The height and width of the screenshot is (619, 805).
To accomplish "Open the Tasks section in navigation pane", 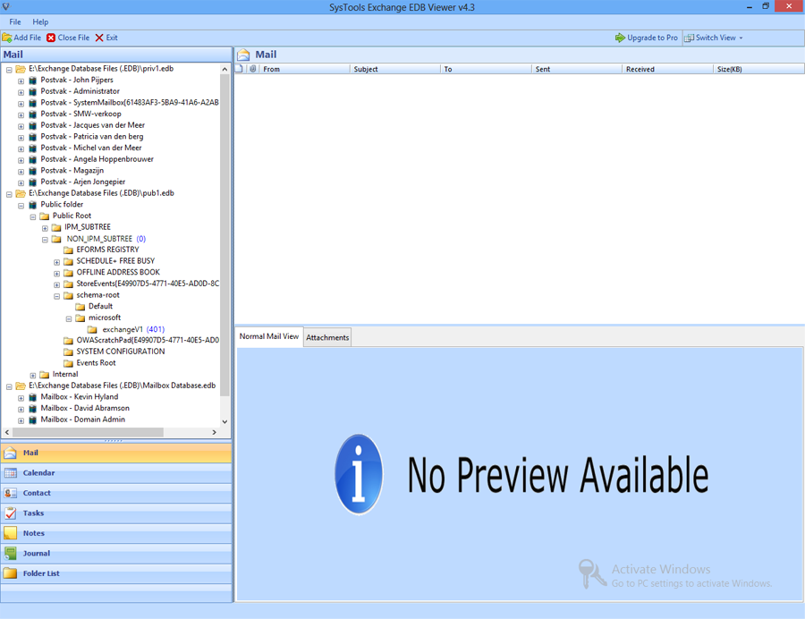I will point(116,513).
